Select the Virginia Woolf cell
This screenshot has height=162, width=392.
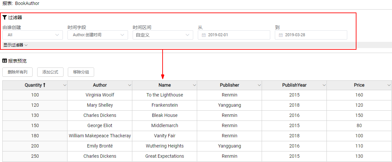click(x=100, y=95)
